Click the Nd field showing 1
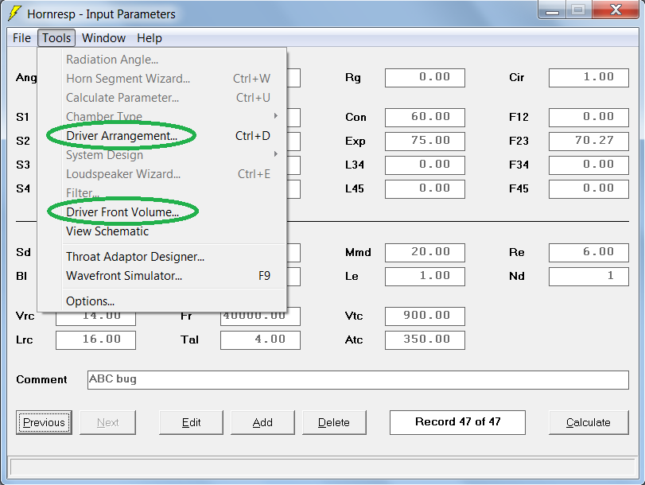The width and height of the screenshot is (645, 485). point(589,277)
